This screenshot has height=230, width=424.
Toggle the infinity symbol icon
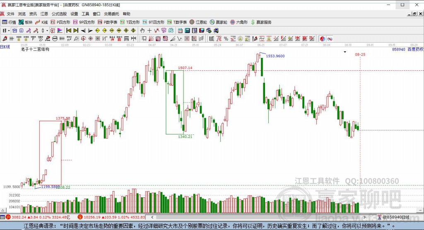[x=330, y=39]
